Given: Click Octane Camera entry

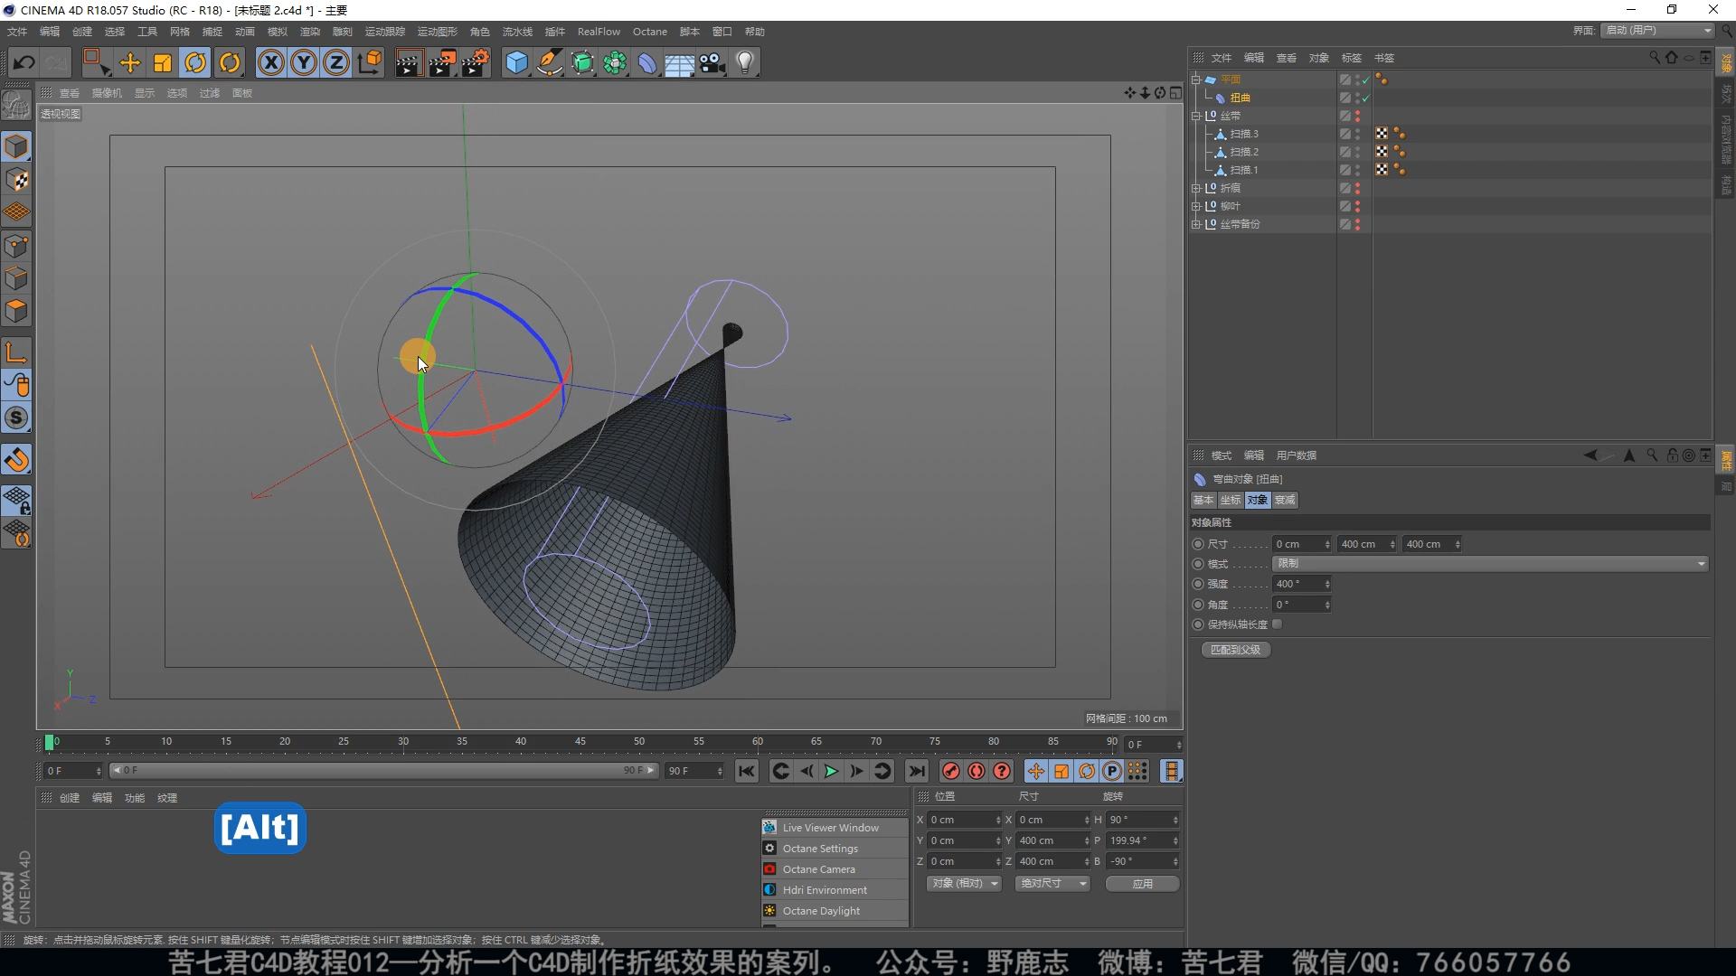Looking at the screenshot, I should tap(818, 869).
